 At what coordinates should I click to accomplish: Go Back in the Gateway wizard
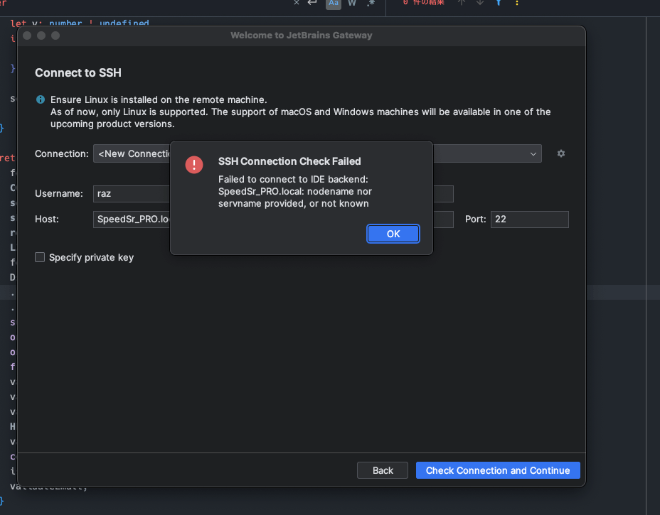(x=382, y=470)
